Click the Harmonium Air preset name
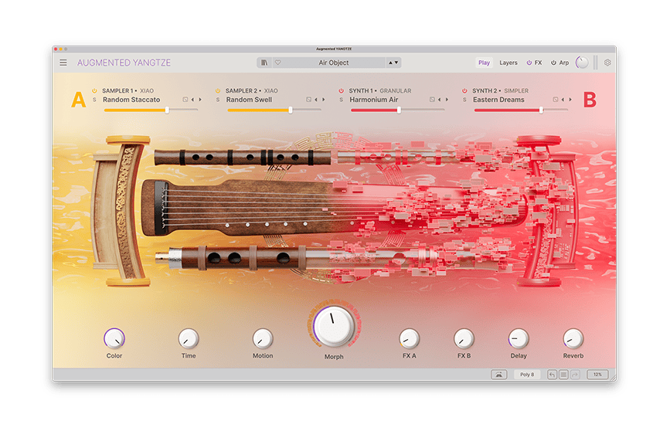The height and width of the screenshot is (431, 670). 374,100
